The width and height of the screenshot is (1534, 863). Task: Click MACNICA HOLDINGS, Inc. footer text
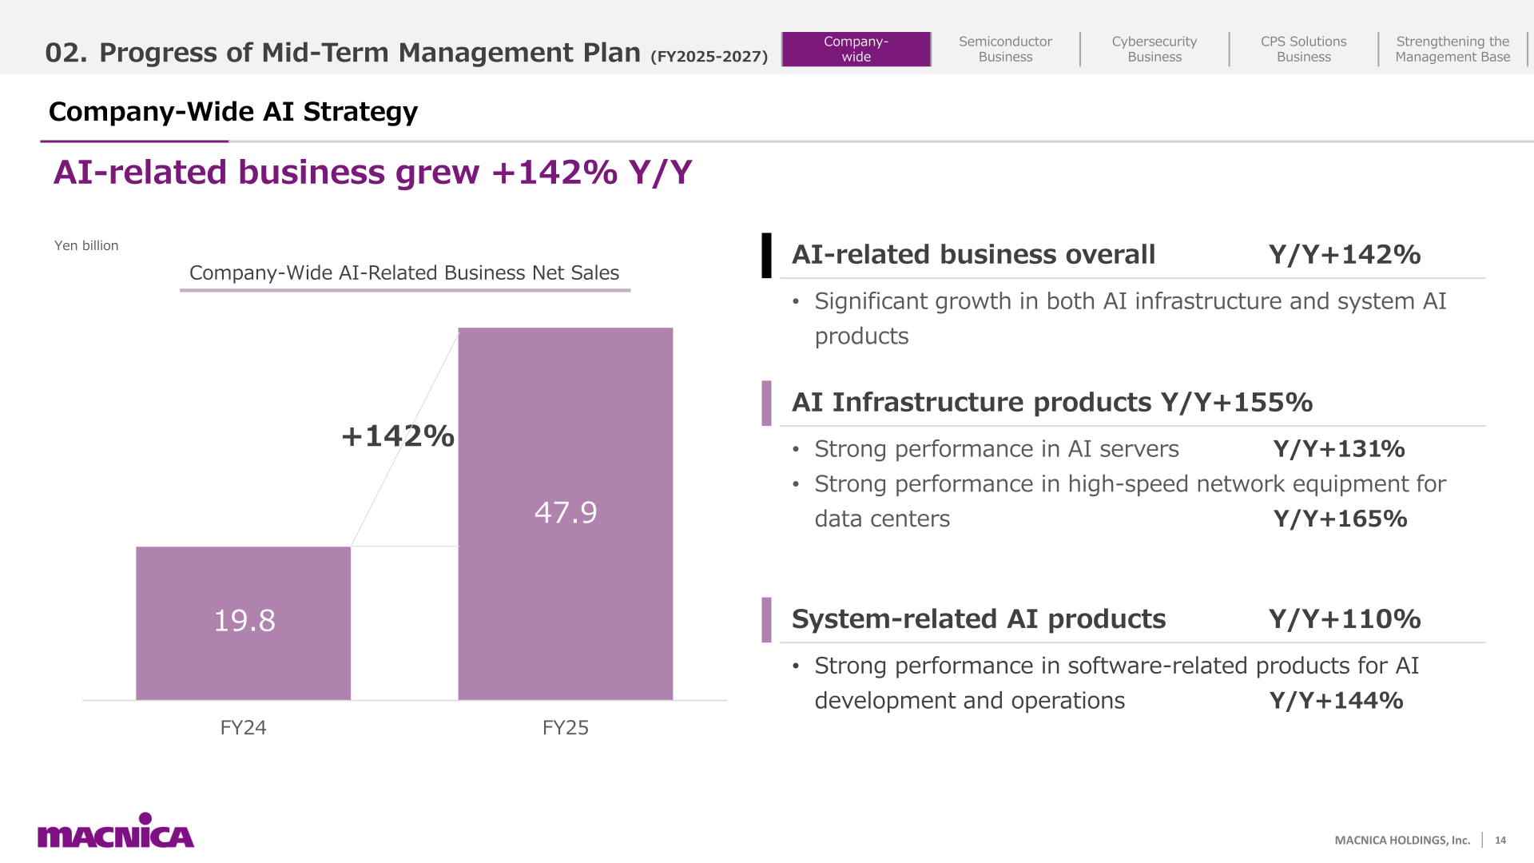(x=1402, y=840)
